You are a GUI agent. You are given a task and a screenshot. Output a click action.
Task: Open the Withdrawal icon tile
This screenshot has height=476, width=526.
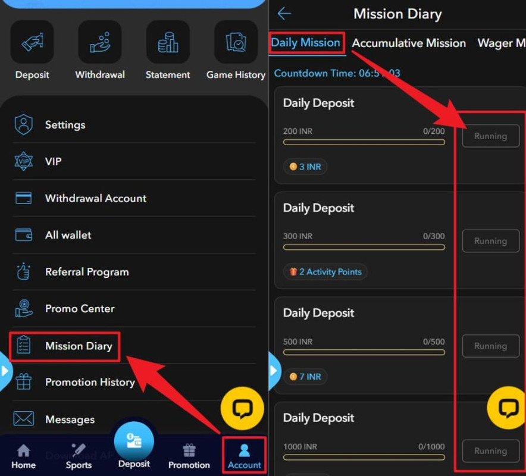100,43
